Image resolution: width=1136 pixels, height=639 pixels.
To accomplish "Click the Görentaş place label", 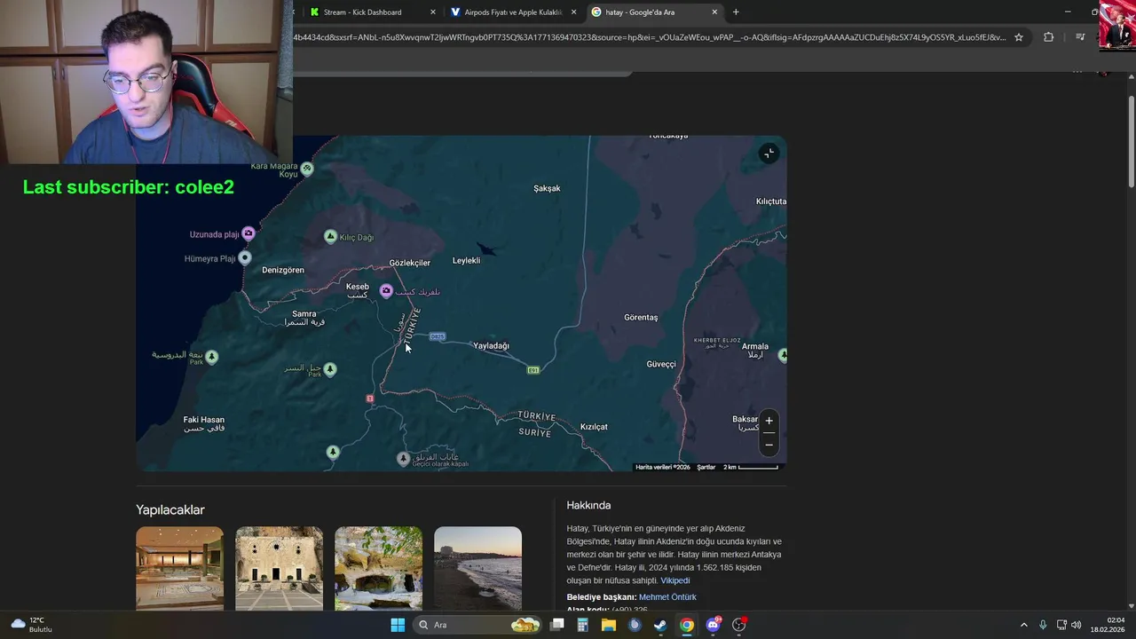I will click(641, 317).
